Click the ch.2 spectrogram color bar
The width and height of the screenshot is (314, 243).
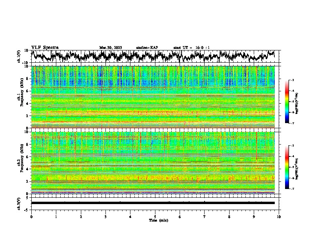[x=287, y=167]
